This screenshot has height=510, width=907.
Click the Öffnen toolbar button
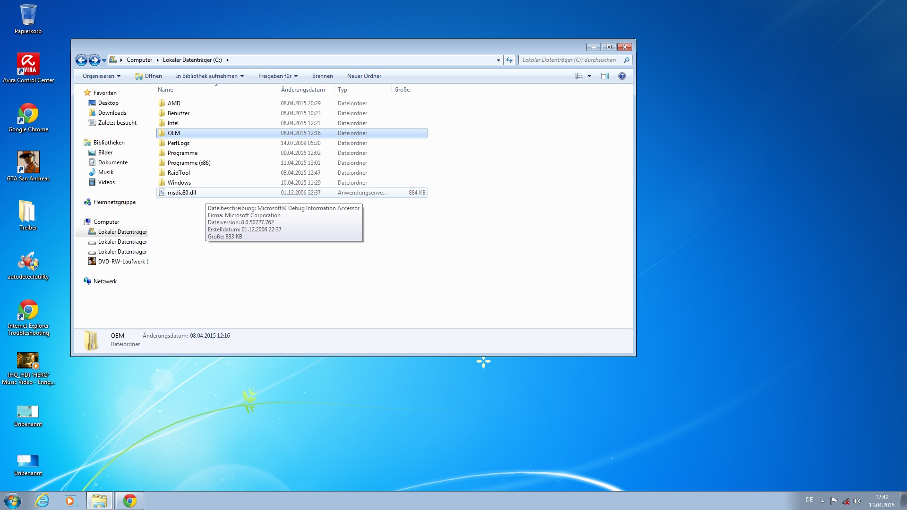click(x=148, y=76)
